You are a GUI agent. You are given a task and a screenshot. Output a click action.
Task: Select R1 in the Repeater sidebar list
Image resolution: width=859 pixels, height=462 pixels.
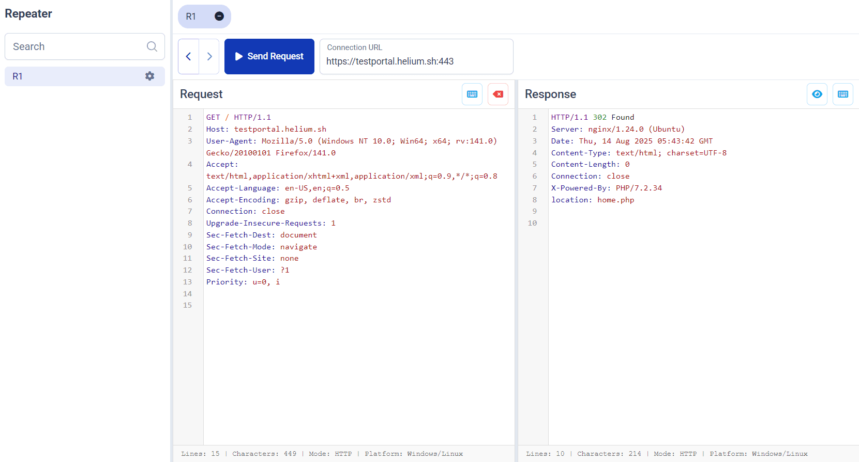(72, 76)
